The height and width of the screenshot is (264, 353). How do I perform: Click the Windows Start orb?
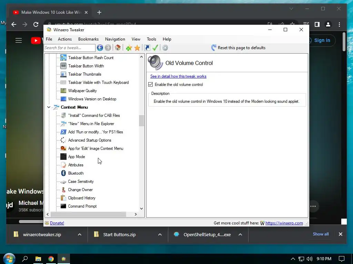(x=9, y=258)
